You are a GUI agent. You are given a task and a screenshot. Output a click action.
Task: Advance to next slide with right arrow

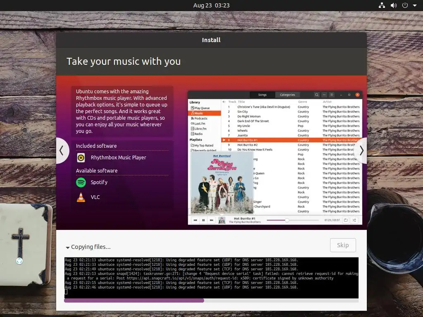[x=361, y=150]
